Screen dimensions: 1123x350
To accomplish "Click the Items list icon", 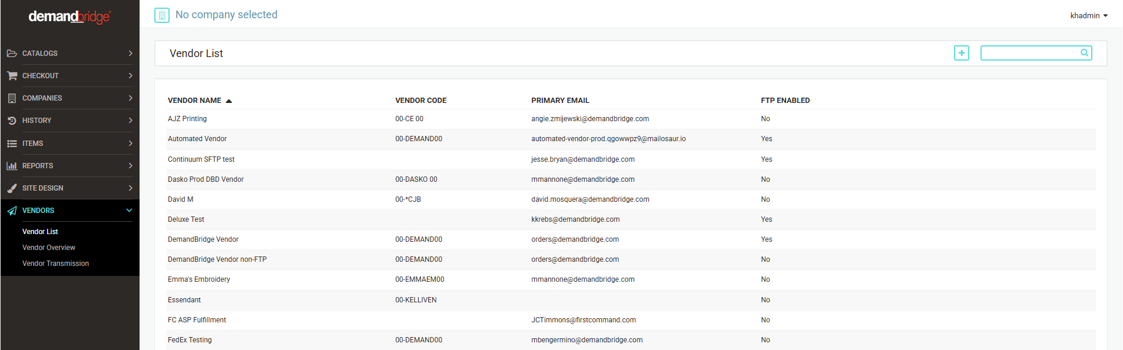I will [12, 144].
